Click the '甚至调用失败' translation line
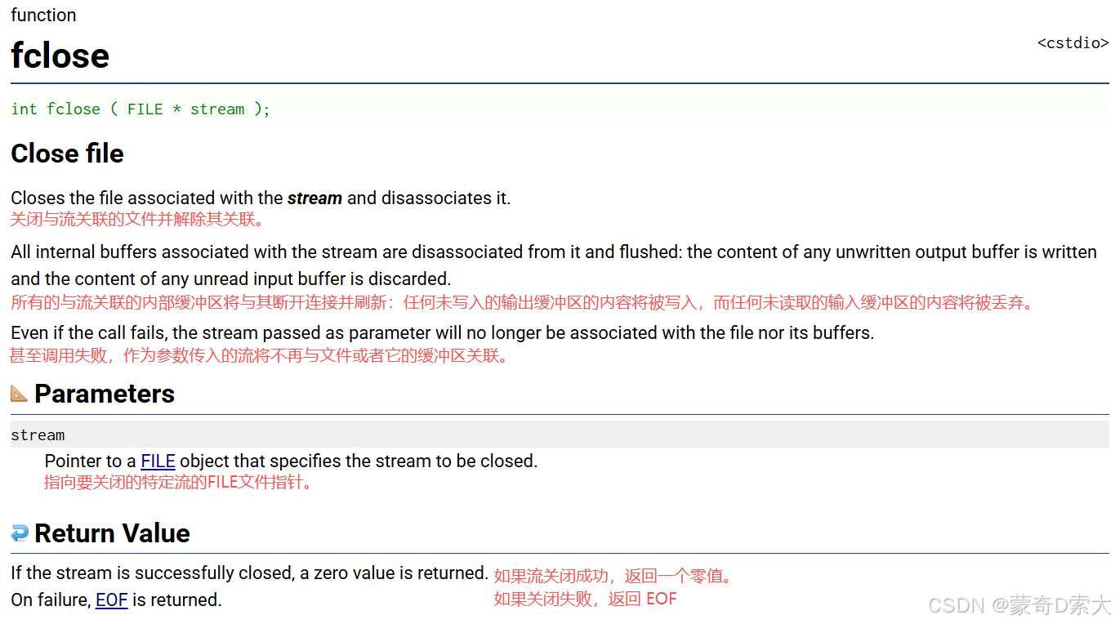Viewport: 1115px width, 624px height. [258, 355]
